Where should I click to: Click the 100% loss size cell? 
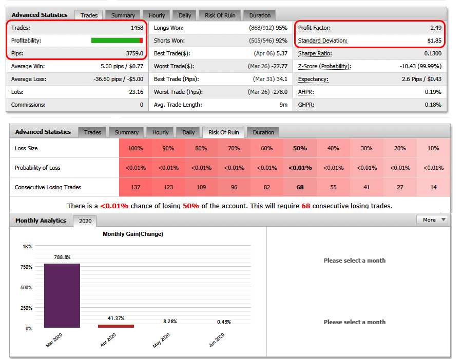(136, 148)
